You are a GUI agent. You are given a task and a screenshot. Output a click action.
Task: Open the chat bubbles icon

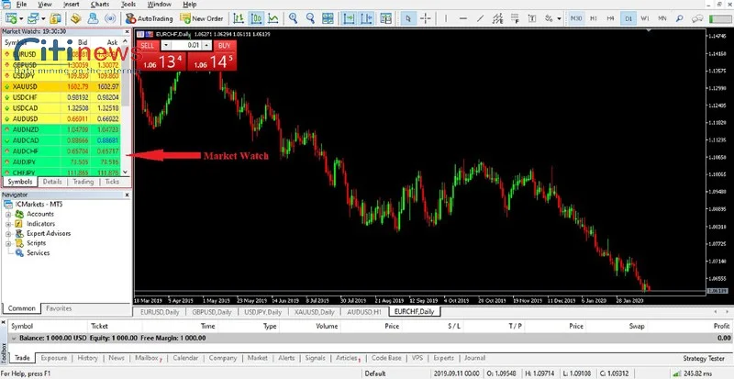[x=697, y=18]
